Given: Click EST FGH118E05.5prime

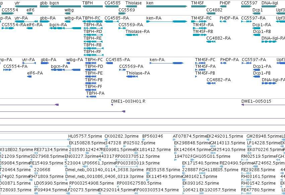Looking at the screenshot, I should tap(219, 170).
